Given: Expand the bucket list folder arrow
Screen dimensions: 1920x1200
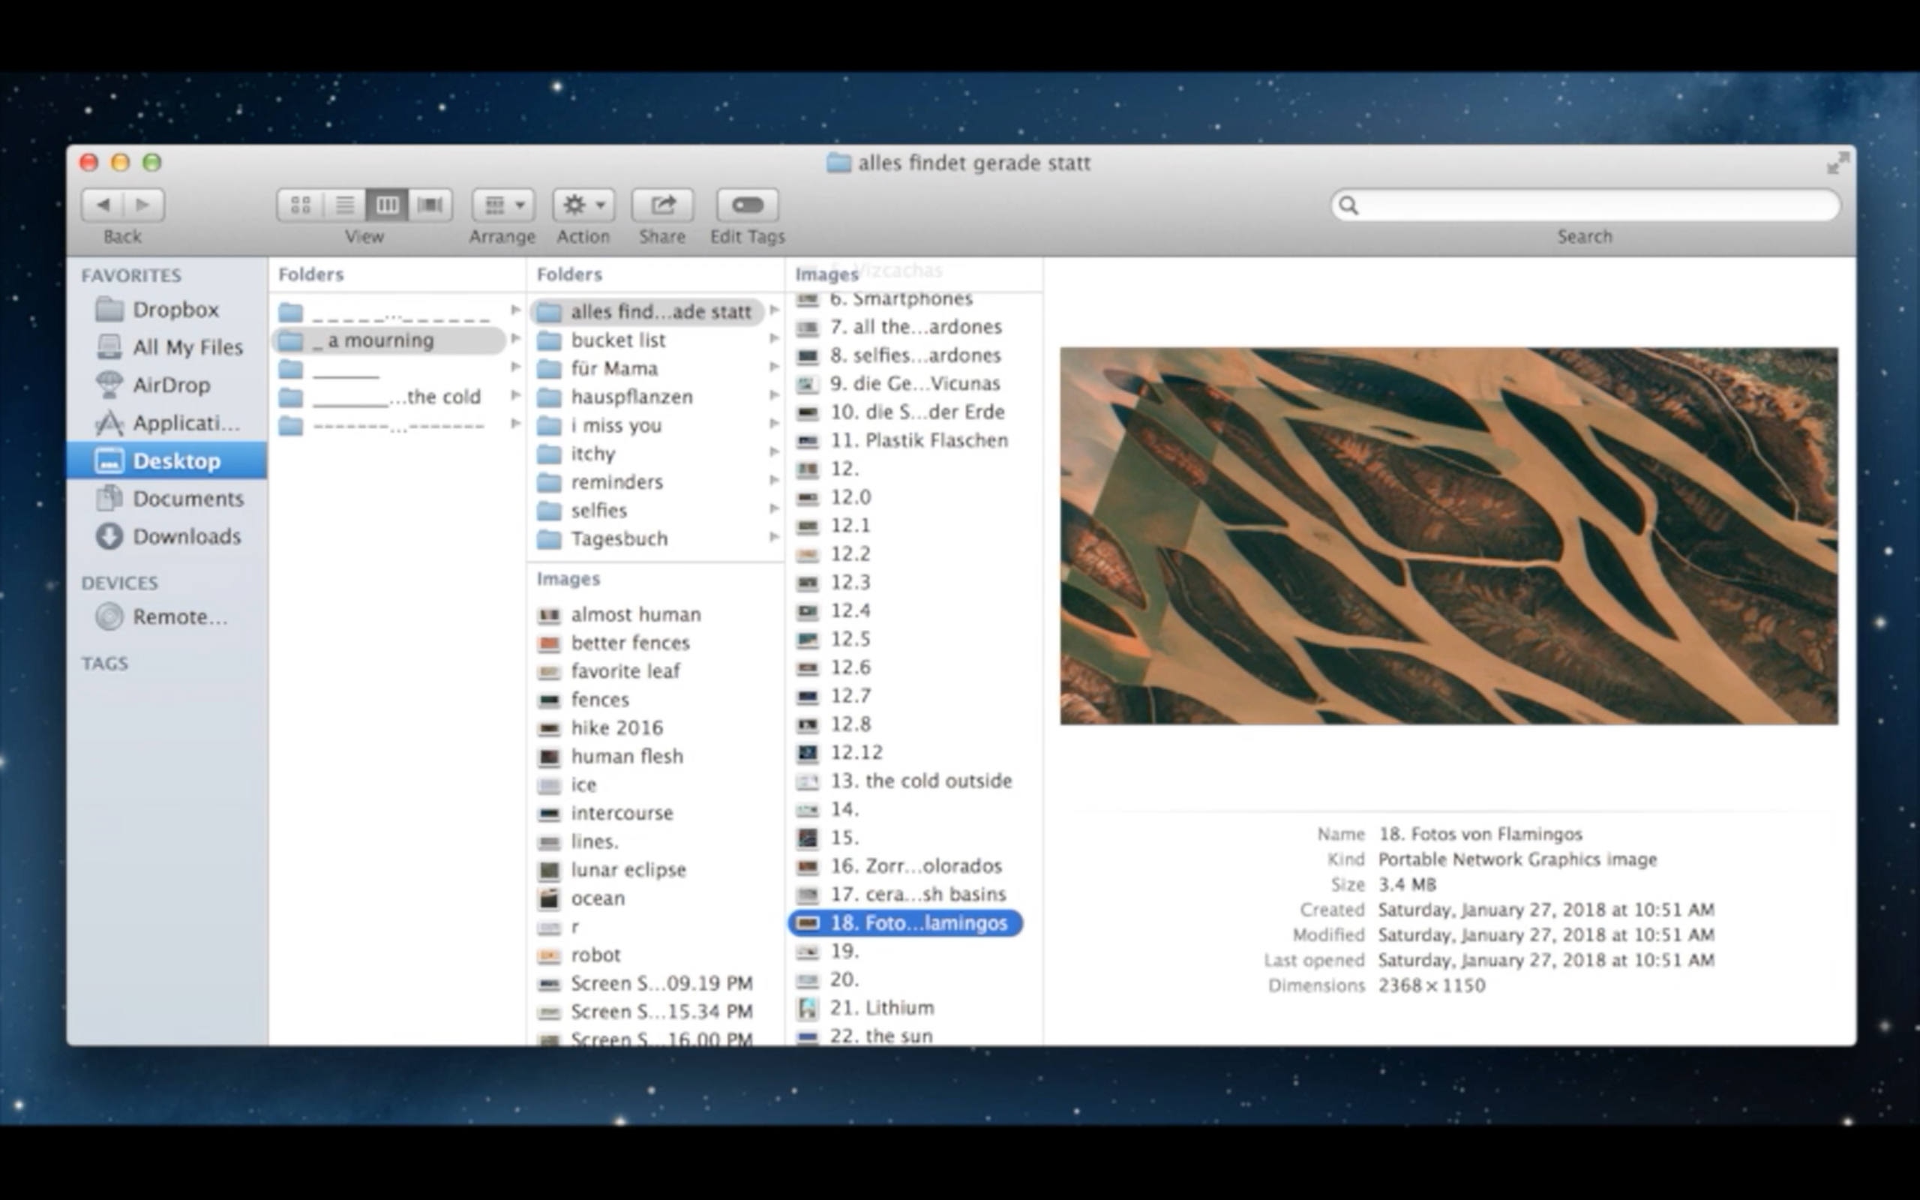Looking at the screenshot, I should [x=773, y=340].
